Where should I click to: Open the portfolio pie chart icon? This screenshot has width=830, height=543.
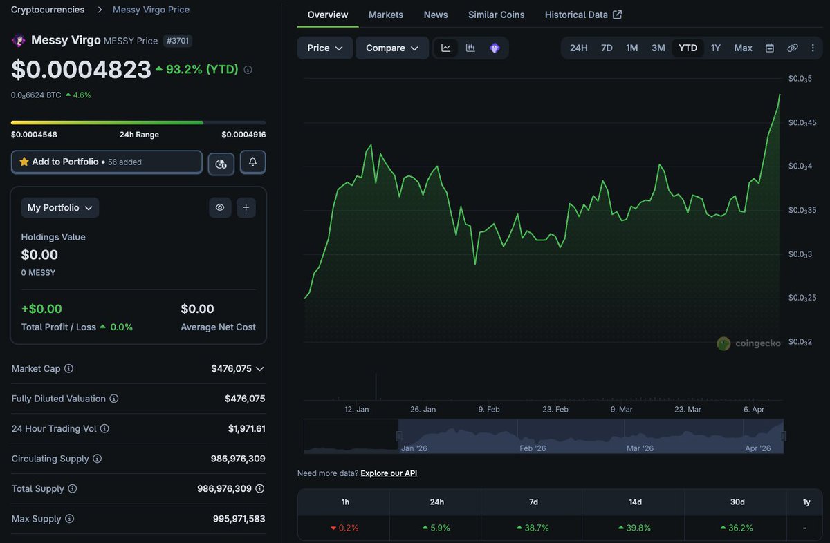point(221,163)
